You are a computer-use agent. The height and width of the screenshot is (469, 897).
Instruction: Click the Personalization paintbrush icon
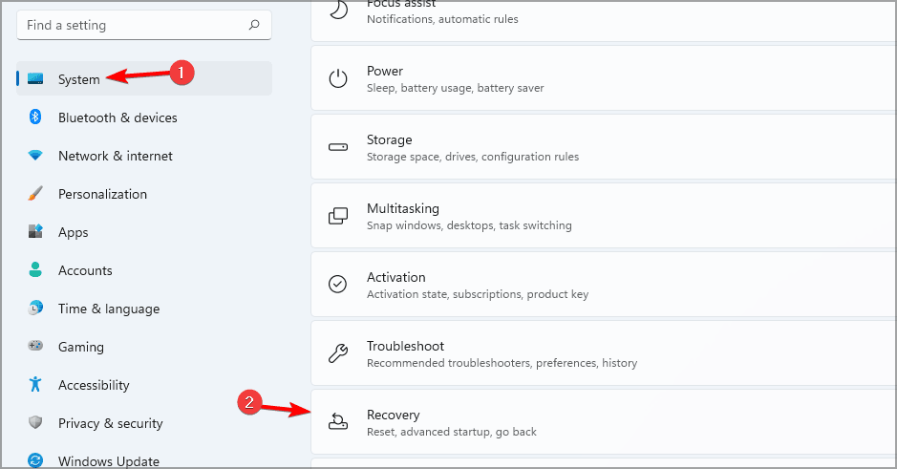35,194
